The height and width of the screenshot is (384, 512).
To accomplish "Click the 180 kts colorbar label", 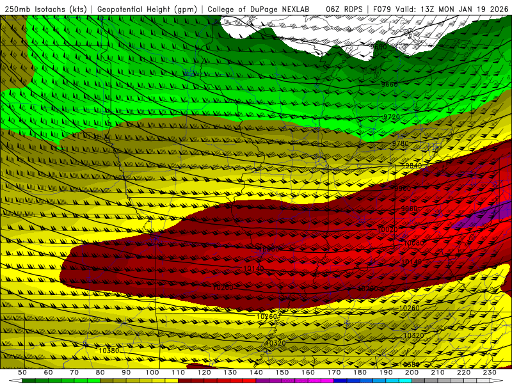I will (360, 372).
